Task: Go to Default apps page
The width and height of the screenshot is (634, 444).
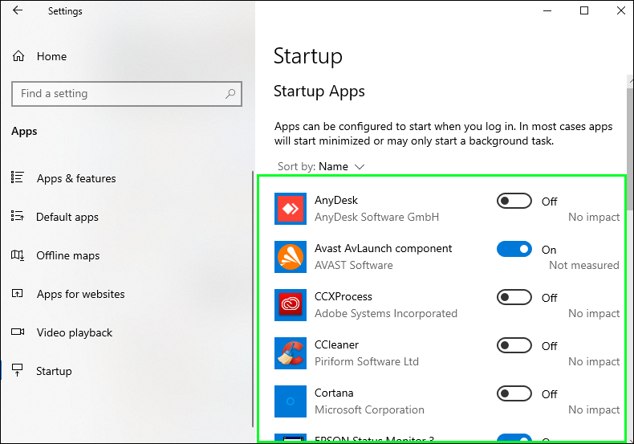Action: point(67,217)
